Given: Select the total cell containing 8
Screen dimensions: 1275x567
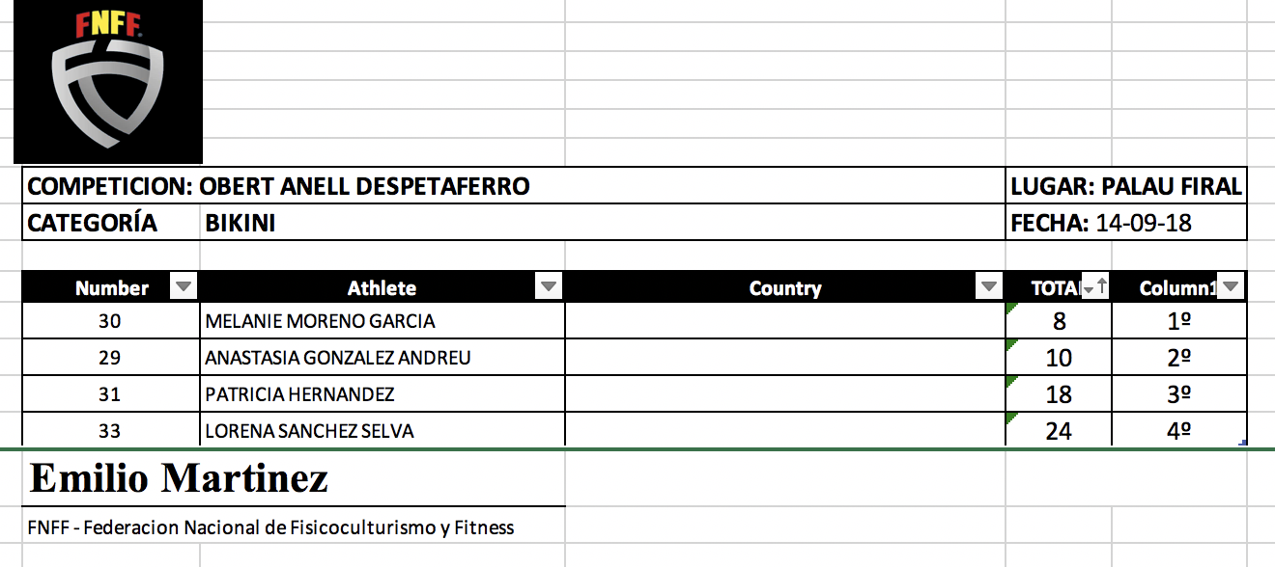Looking at the screenshot, I should tap(1059, 321).
